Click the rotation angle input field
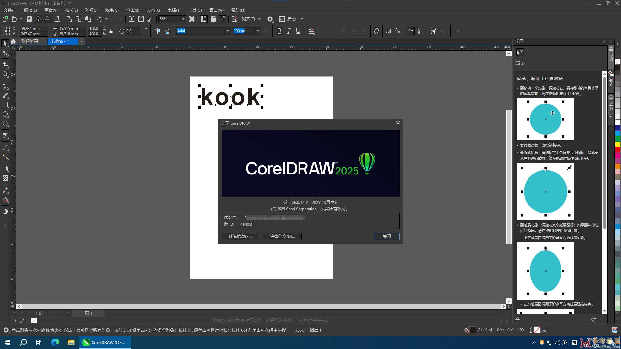Viewport: 621px width, 349px height. [x=133, y=31]
